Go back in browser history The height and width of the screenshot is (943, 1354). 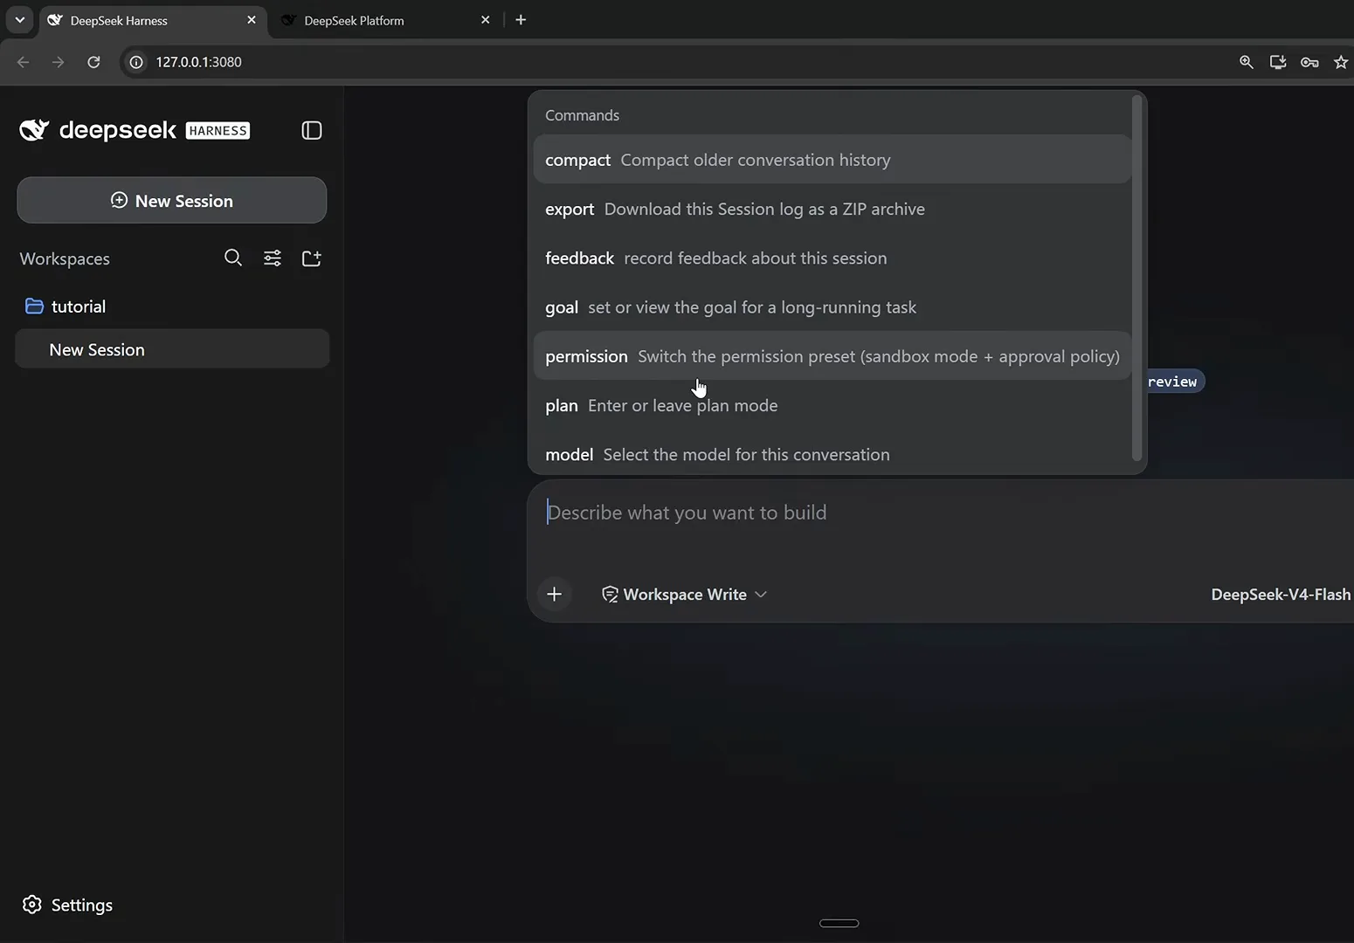(x=24, y=62)
